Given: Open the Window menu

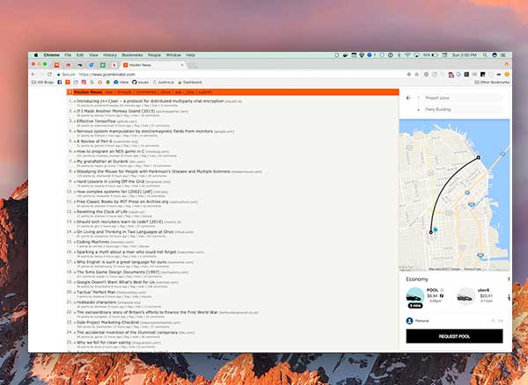Looking at the screenshot, I should 173,54.
